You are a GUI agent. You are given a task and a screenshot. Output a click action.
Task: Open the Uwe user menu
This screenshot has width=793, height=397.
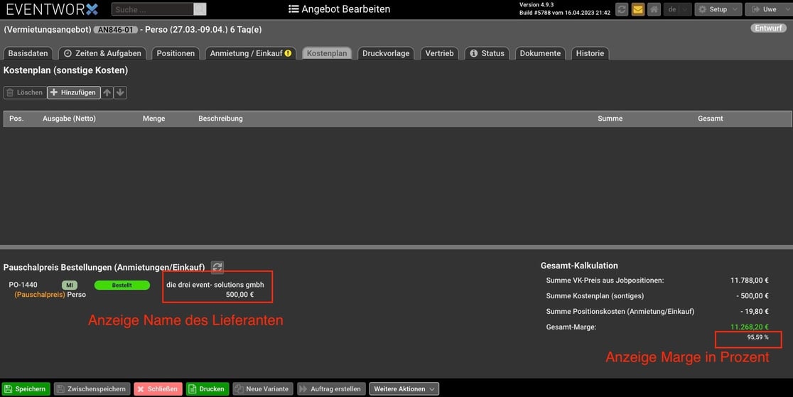(768, 9)
